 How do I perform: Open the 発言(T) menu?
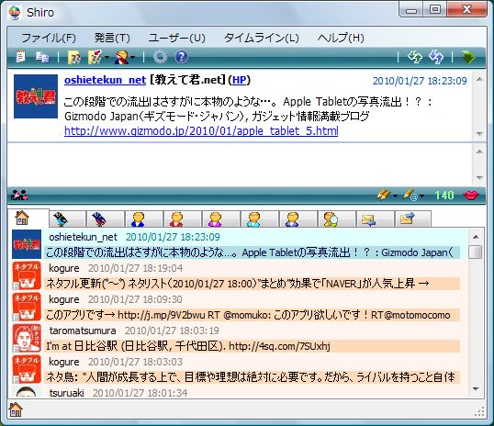click(x=112, y=38)
